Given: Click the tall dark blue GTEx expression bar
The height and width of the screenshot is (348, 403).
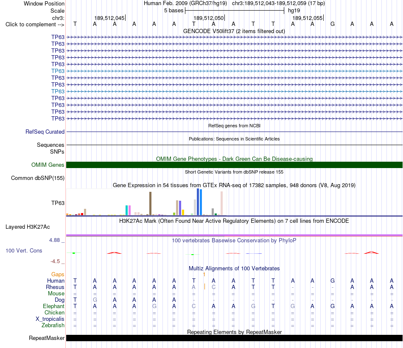Looking at the screenshot, I should pos(198,202).
